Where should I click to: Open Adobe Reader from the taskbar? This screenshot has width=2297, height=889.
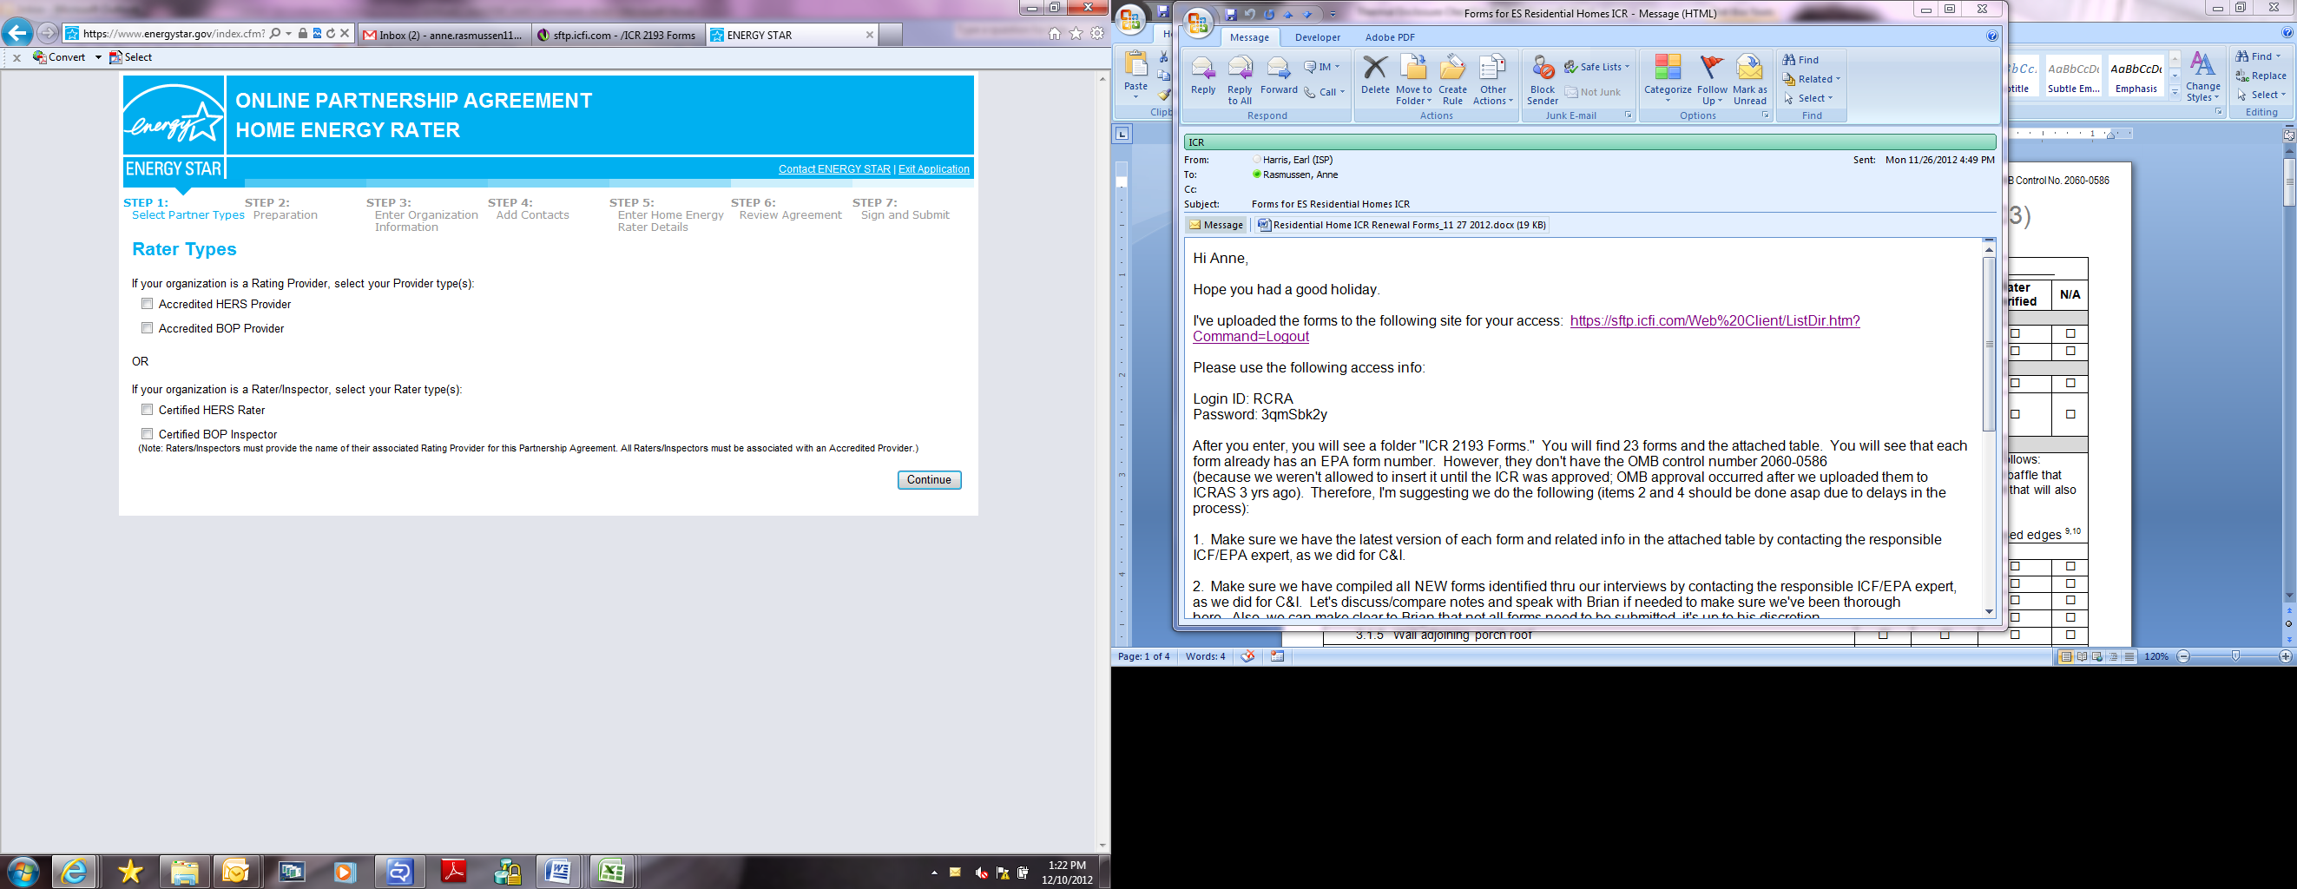click(454, 871)
